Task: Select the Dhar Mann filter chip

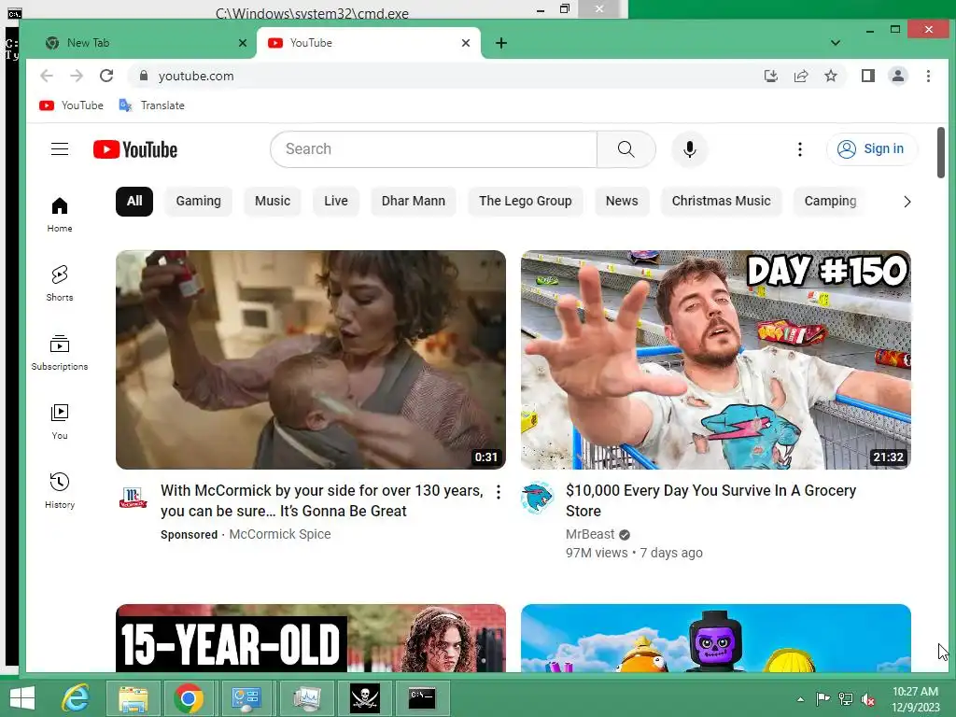Action: 414,202
